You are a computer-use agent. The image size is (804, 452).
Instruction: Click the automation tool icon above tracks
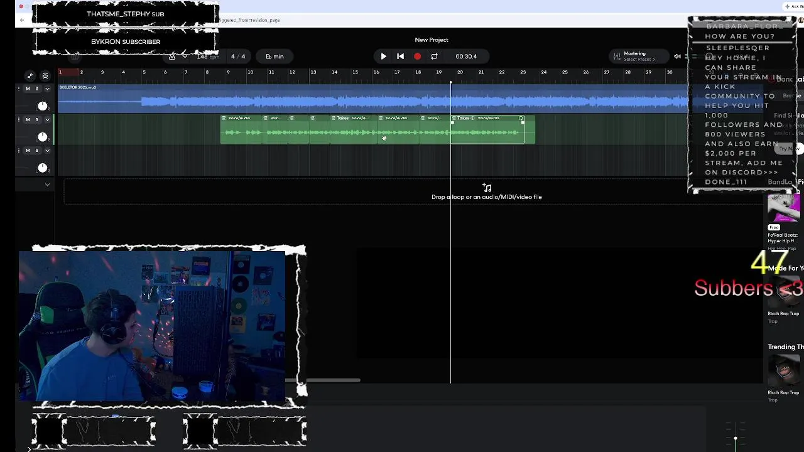pyautogui.click(x=30, y=76)
